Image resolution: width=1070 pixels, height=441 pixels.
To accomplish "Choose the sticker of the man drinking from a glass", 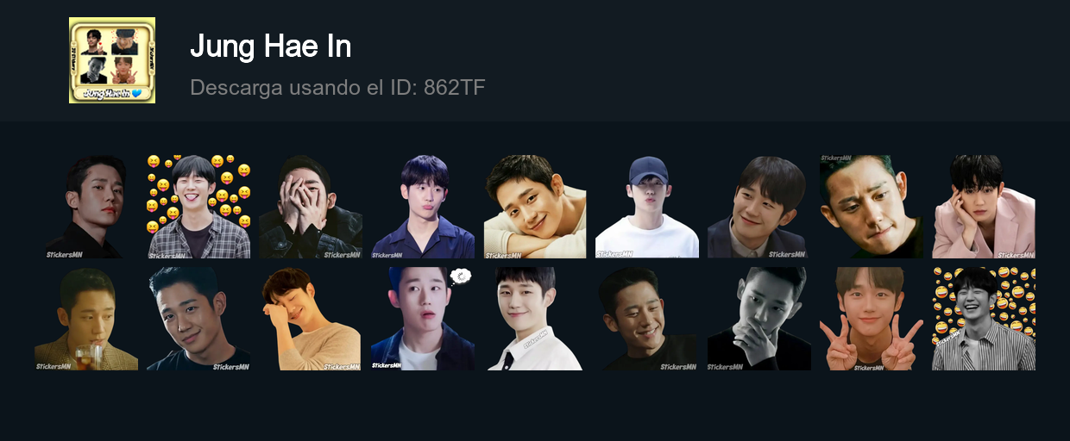I will [x=86, y=319].
